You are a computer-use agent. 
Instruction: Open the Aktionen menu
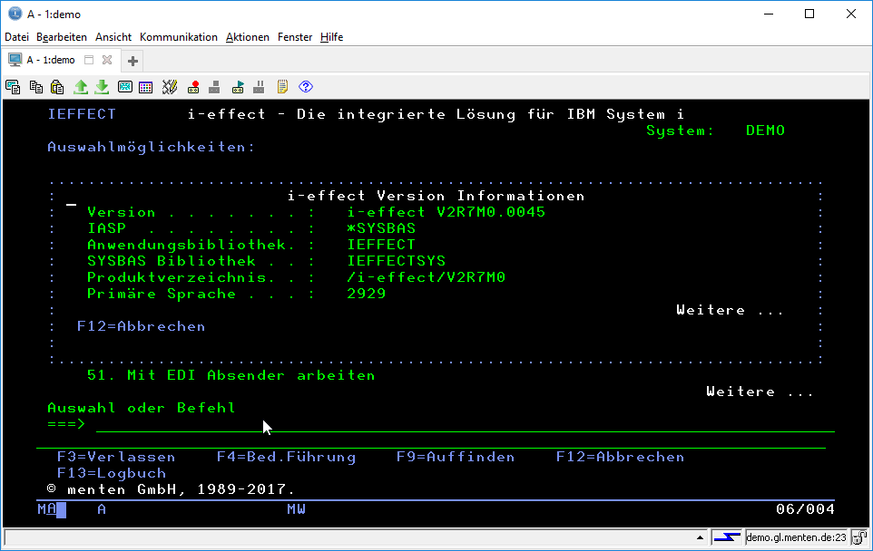click(x=248, y=37)
